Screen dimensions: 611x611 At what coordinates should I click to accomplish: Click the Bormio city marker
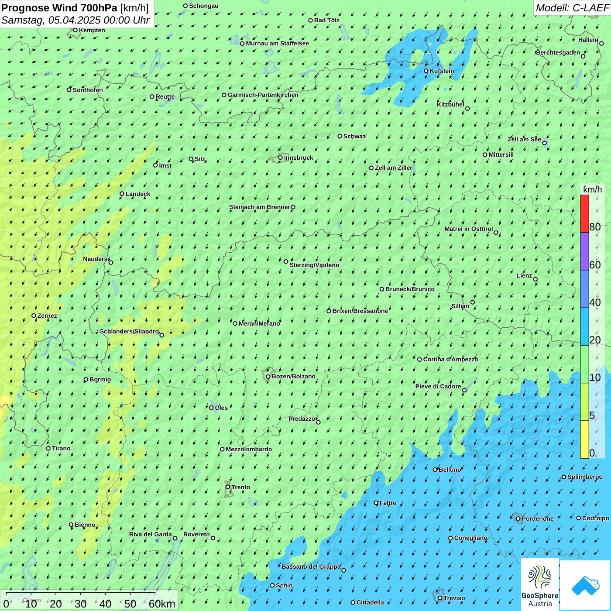tap(86, 379)
